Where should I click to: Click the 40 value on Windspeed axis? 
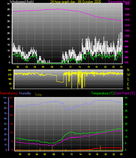[8, 15]
